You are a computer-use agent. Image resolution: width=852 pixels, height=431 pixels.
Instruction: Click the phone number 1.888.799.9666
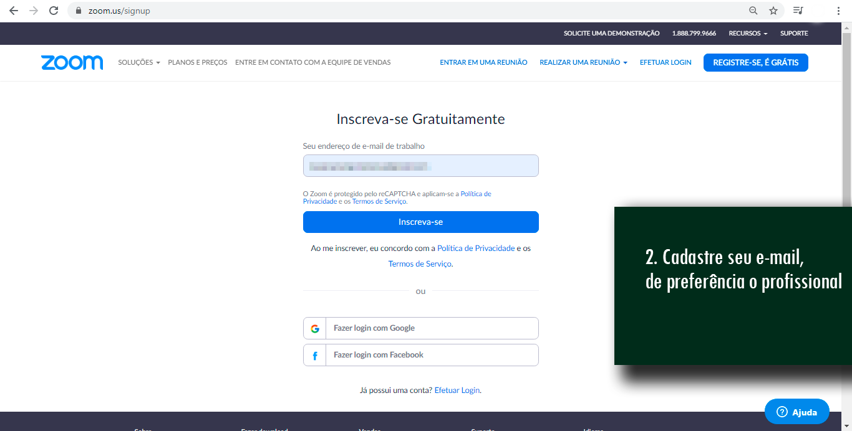click(x=694, y=33)
